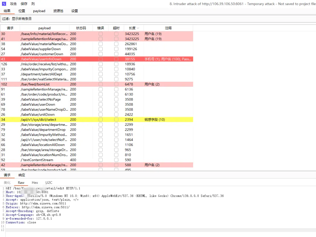Image resolution: width=316 pixels, height=237 pixels.
Task: Open the U2C view tab
Action: tap(49, 182)
